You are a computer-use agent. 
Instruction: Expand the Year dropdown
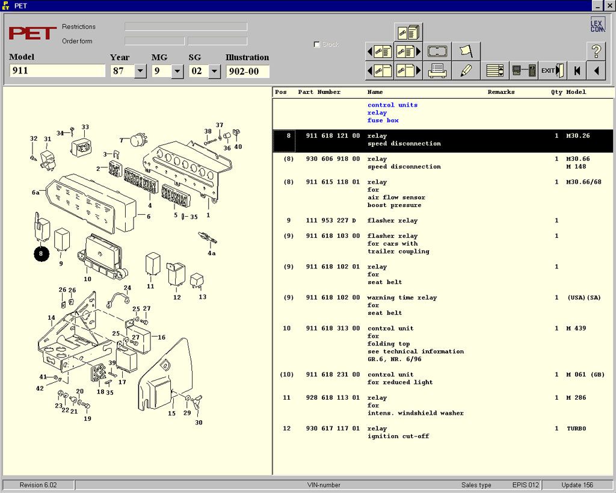pyautogui.click(x=140, y=71)
